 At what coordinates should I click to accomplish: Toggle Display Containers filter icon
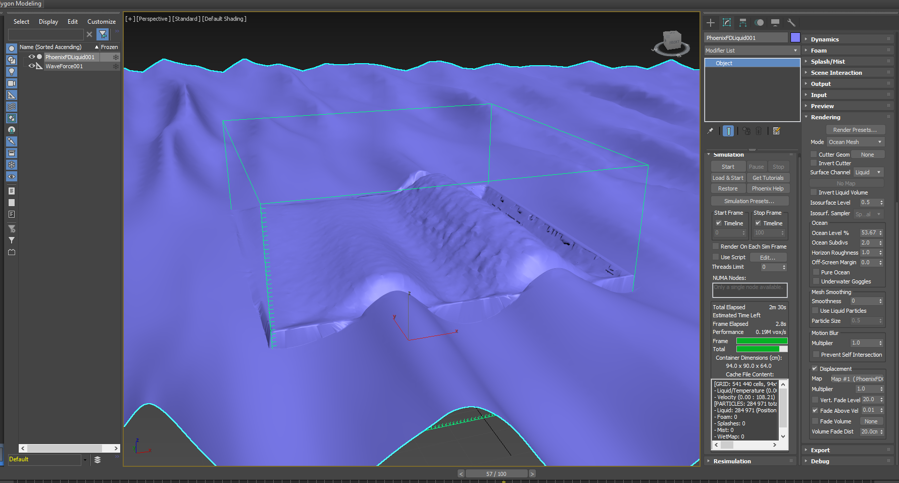click(12, 153)
